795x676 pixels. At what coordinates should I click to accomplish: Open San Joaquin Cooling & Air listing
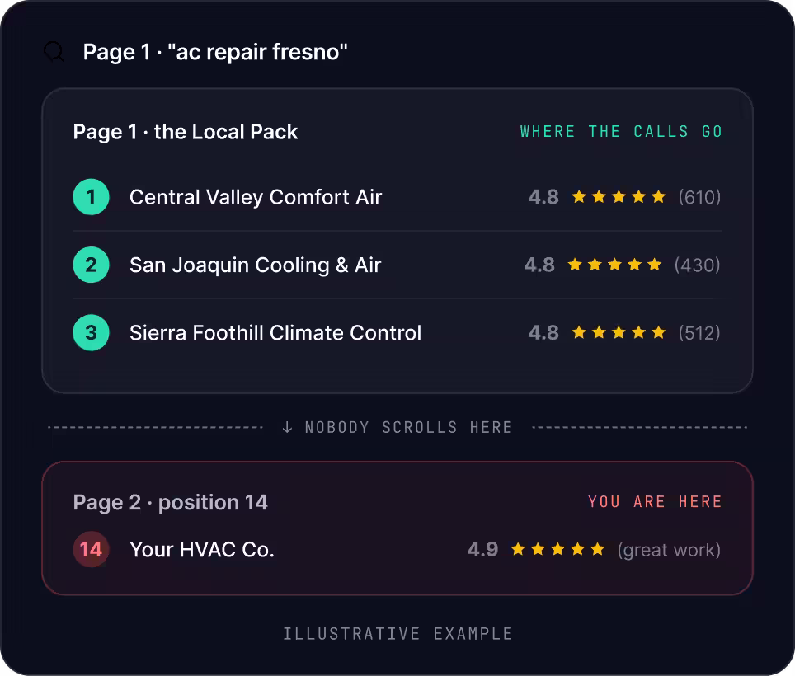tap(255, 265)
